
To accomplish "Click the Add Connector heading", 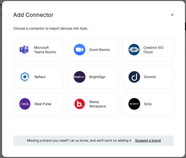I will tap(33, 15).
